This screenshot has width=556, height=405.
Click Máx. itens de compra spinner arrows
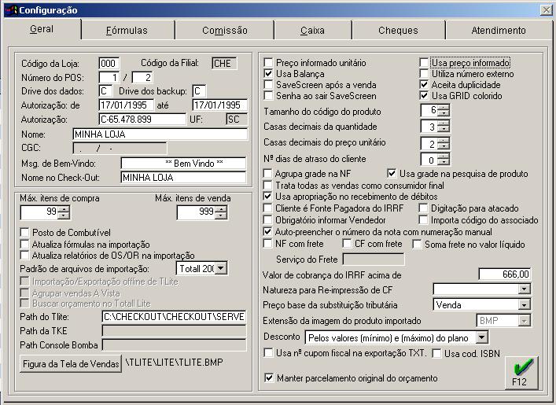64,212
